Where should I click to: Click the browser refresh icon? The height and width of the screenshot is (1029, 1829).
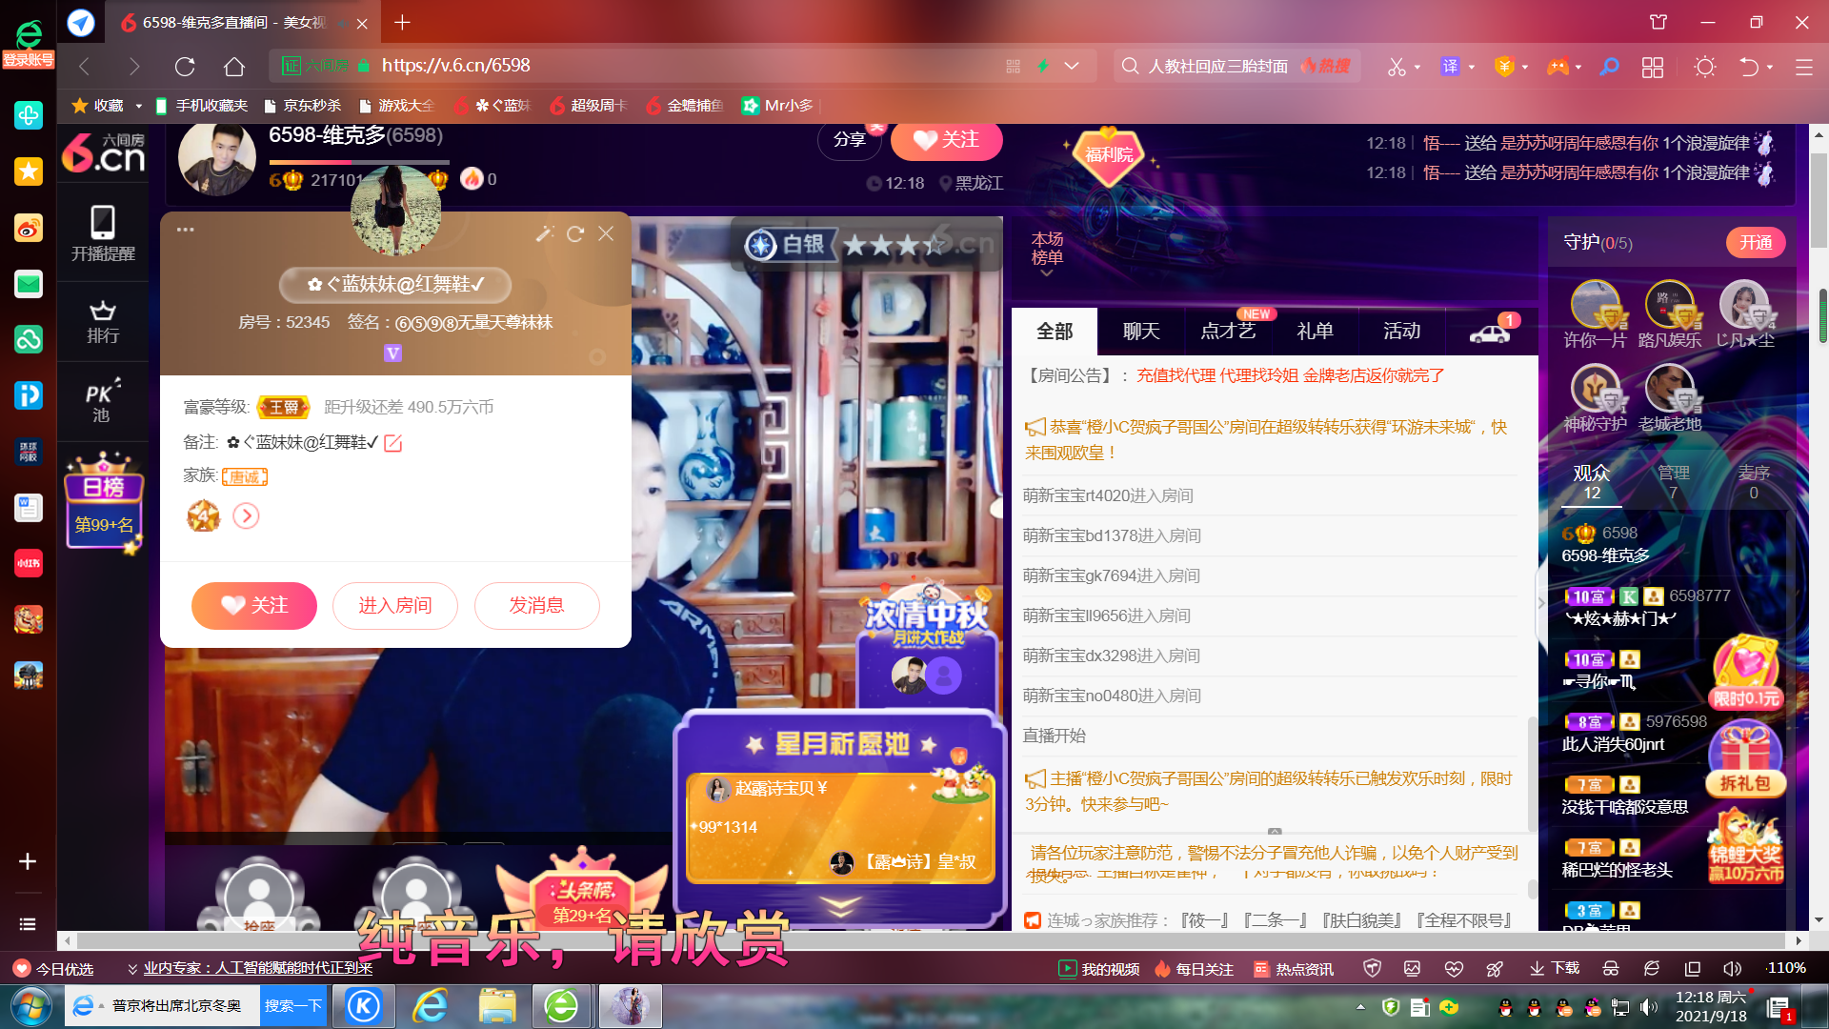pyautogui.click(x=185, y=66)
